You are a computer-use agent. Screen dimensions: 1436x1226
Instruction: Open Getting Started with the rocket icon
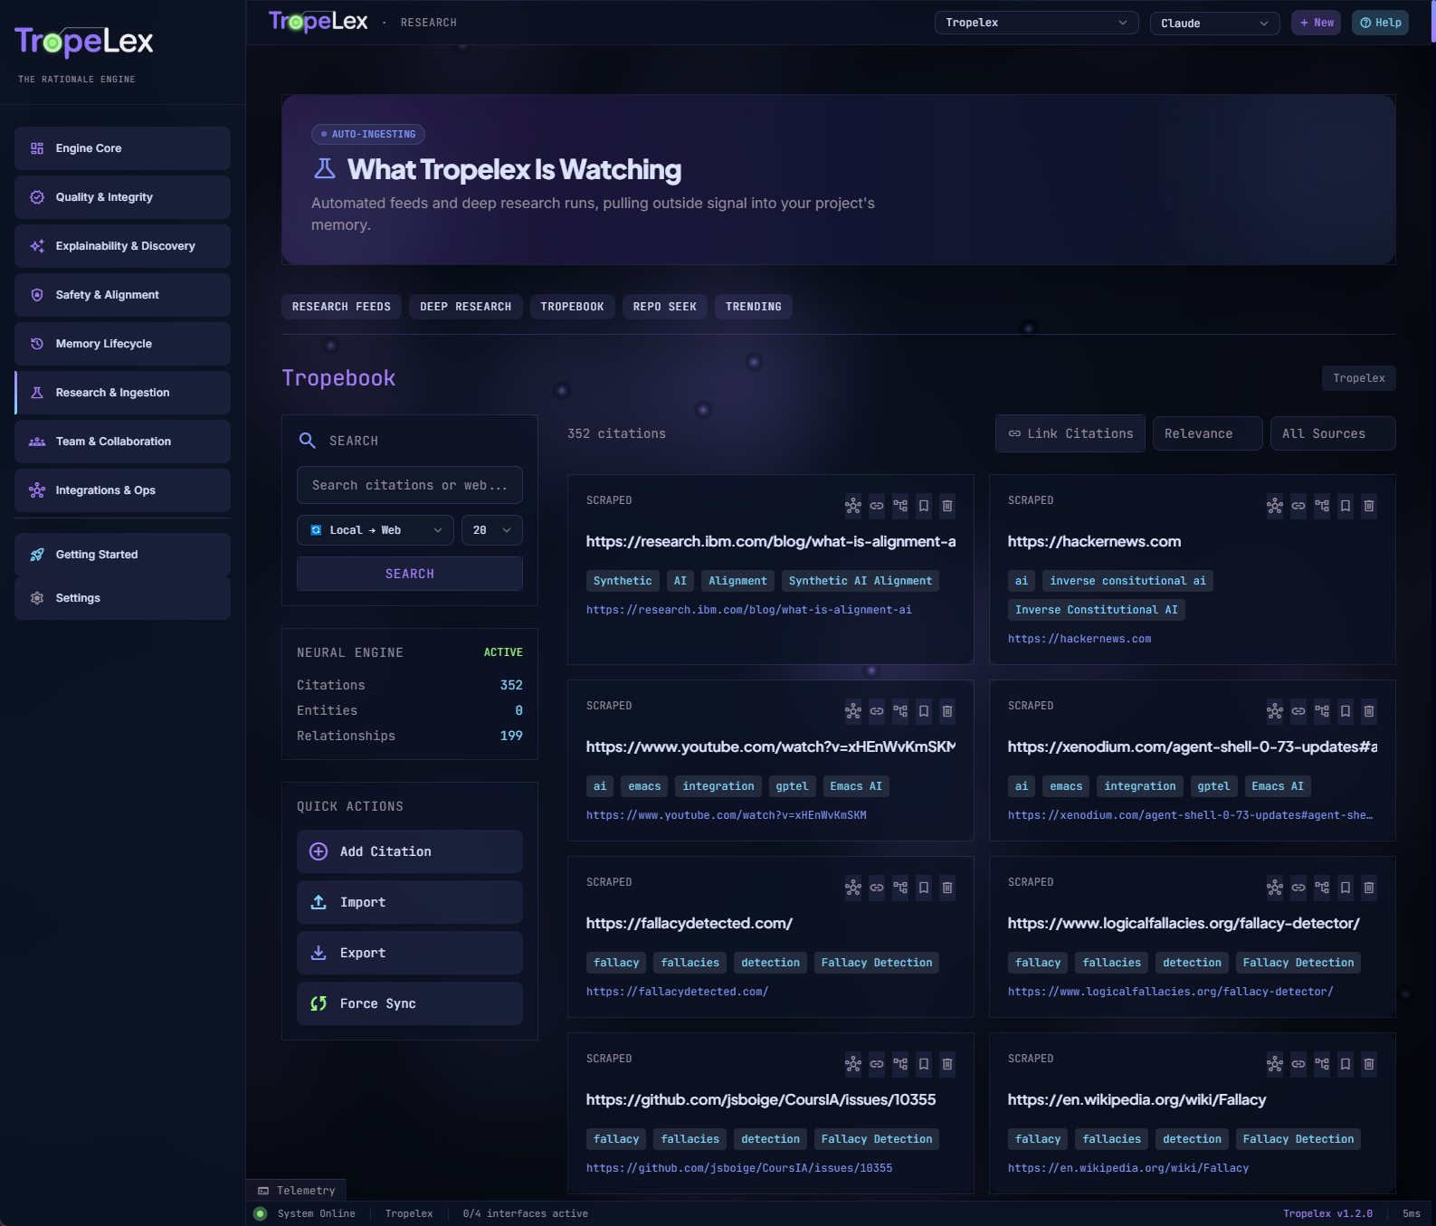(122, 555)
